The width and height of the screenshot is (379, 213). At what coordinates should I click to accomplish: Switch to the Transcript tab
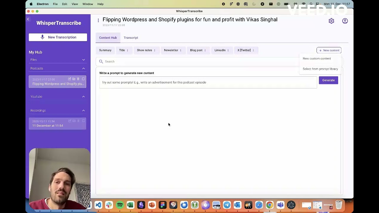(131, 38)
